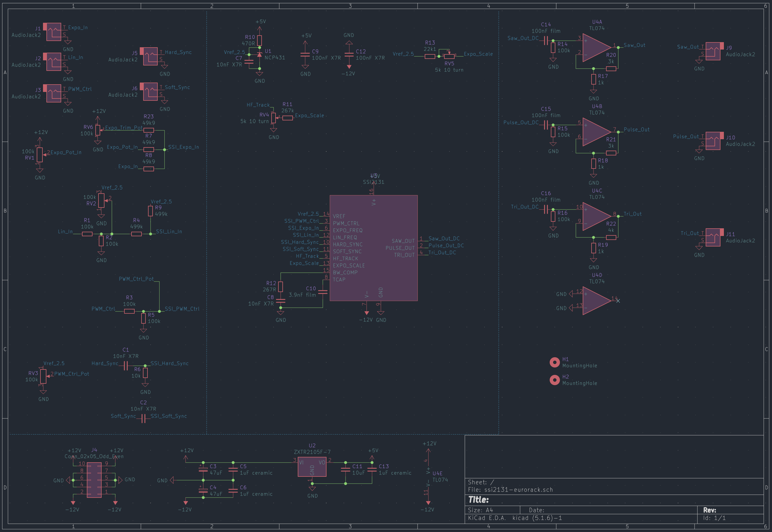
Task: Select the J9 Saw_Out audio jack symbol
Action: 713,51
